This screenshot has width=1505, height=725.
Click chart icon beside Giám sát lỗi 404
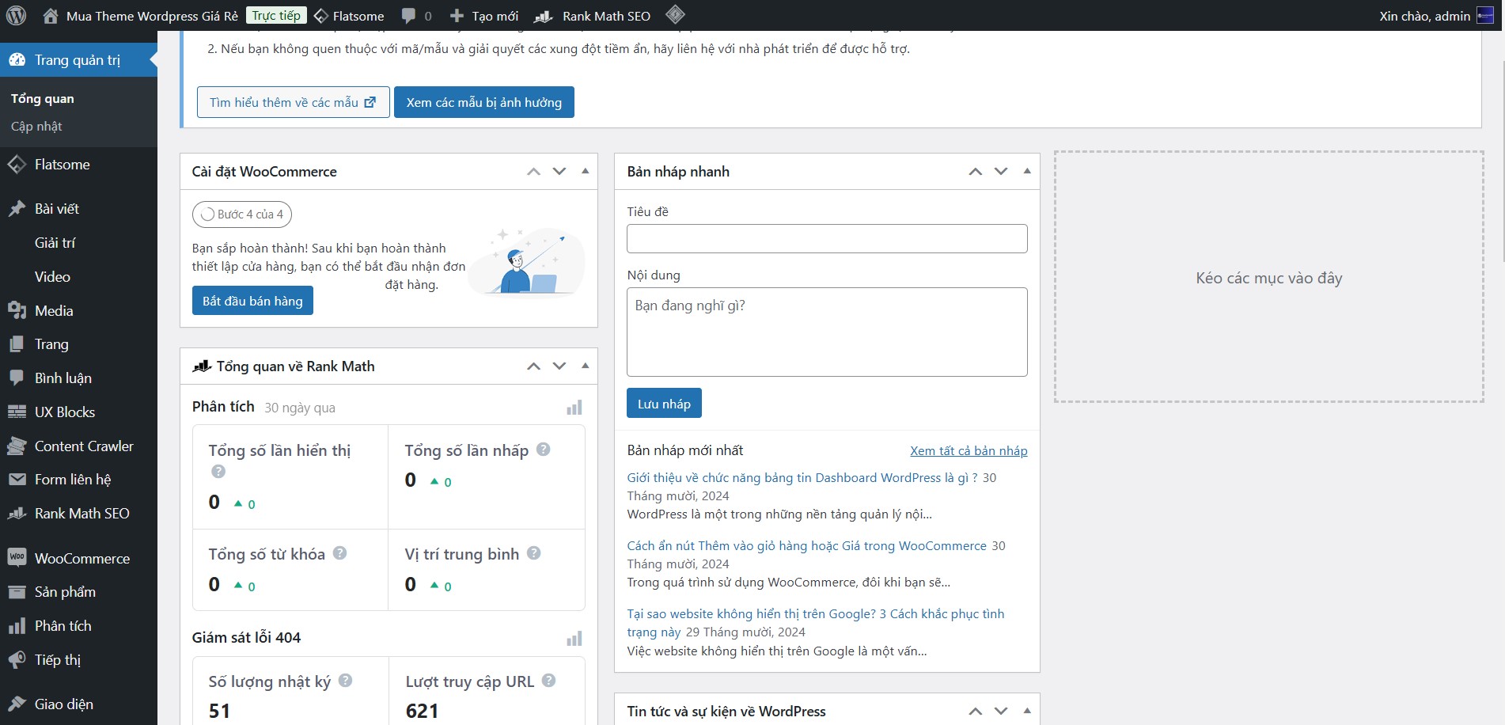[574, 639]
